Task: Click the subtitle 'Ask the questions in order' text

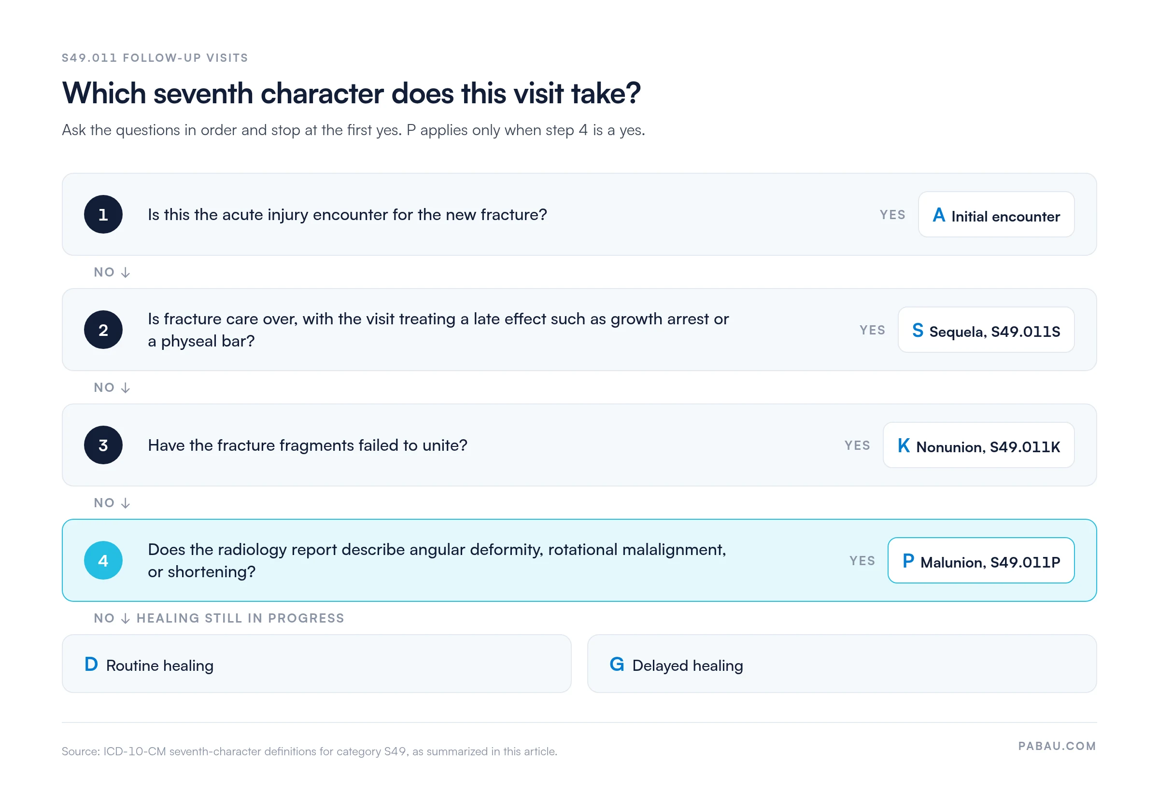Action: [353, 130]
